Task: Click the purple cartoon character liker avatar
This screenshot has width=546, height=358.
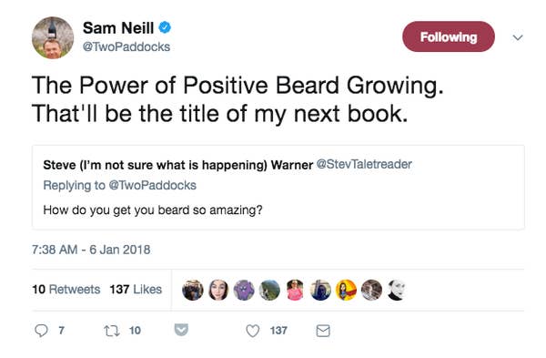Action: (x=244, y=290)
